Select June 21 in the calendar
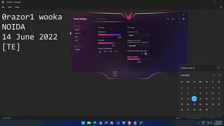224x126 pixels. [x=194, y=104]
